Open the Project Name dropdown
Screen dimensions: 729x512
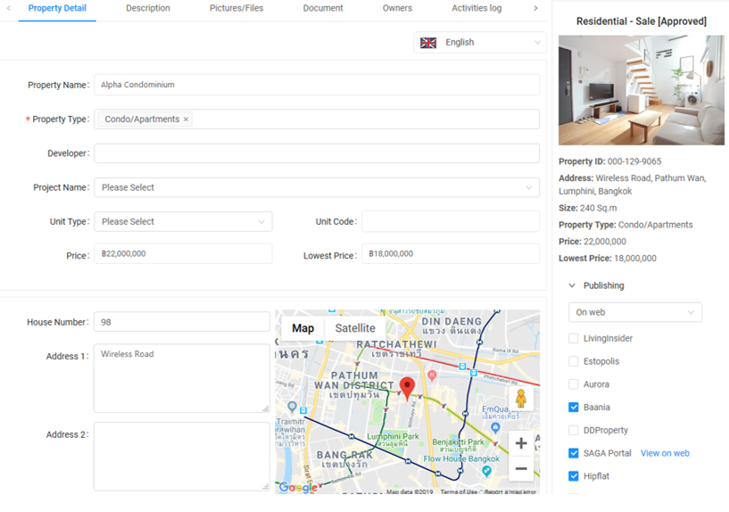click(316, 188)
